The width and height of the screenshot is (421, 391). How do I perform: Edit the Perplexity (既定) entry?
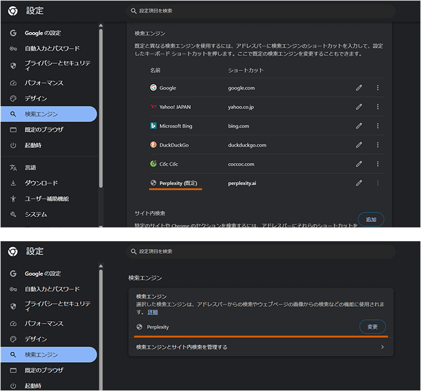[x=359, y=183]
